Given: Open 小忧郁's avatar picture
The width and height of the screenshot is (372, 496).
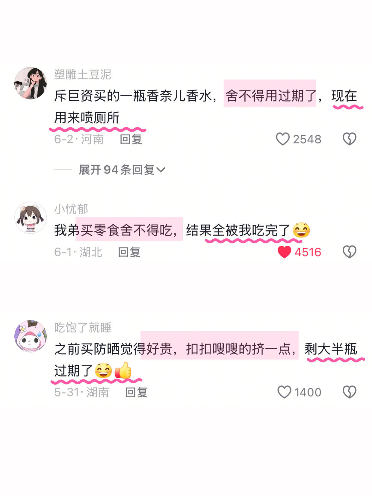Looking at the screenshot, I should click(31, 218).
